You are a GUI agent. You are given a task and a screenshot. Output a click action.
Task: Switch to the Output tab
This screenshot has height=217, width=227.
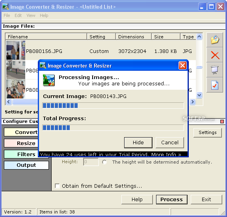click(x=26, y=165)
